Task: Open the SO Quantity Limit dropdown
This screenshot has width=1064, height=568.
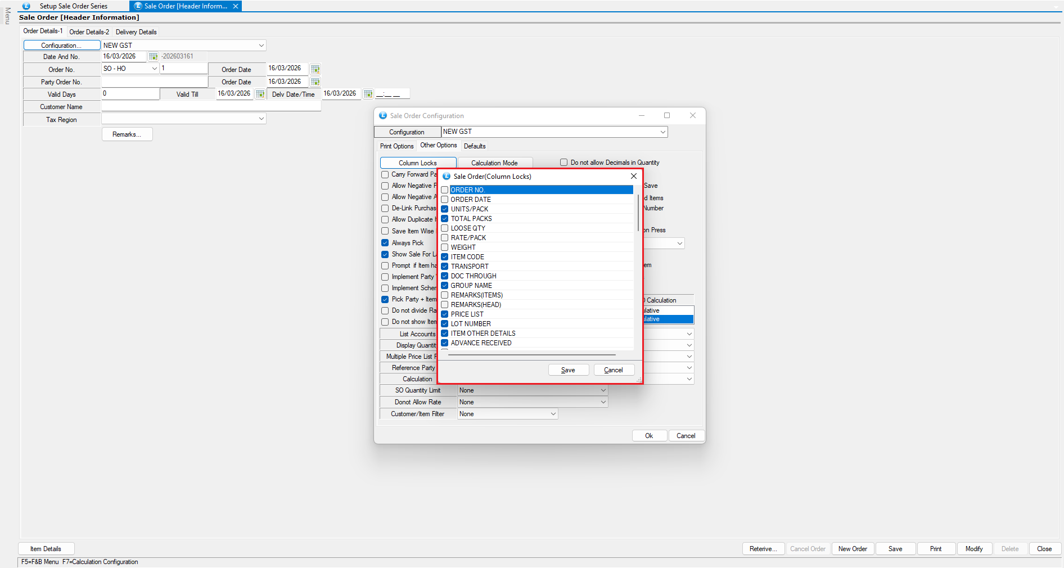Action: [603, 390]
